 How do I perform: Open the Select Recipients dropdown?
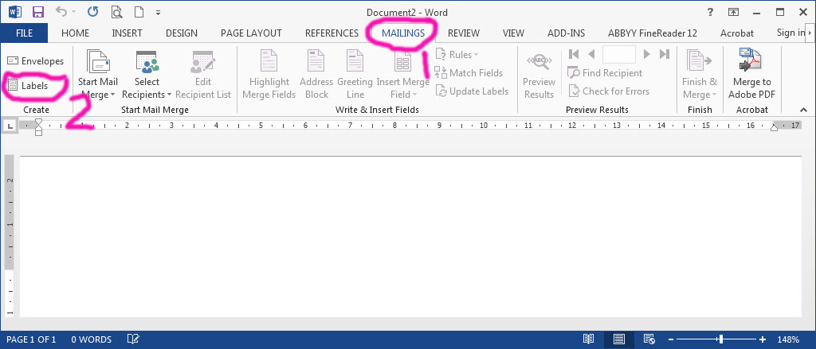[x=147, y=75]
